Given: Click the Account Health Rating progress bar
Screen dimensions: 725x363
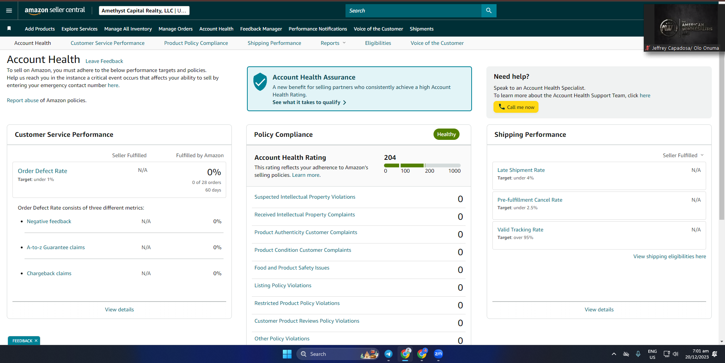Looking at the screenshot, I should 422,165.
